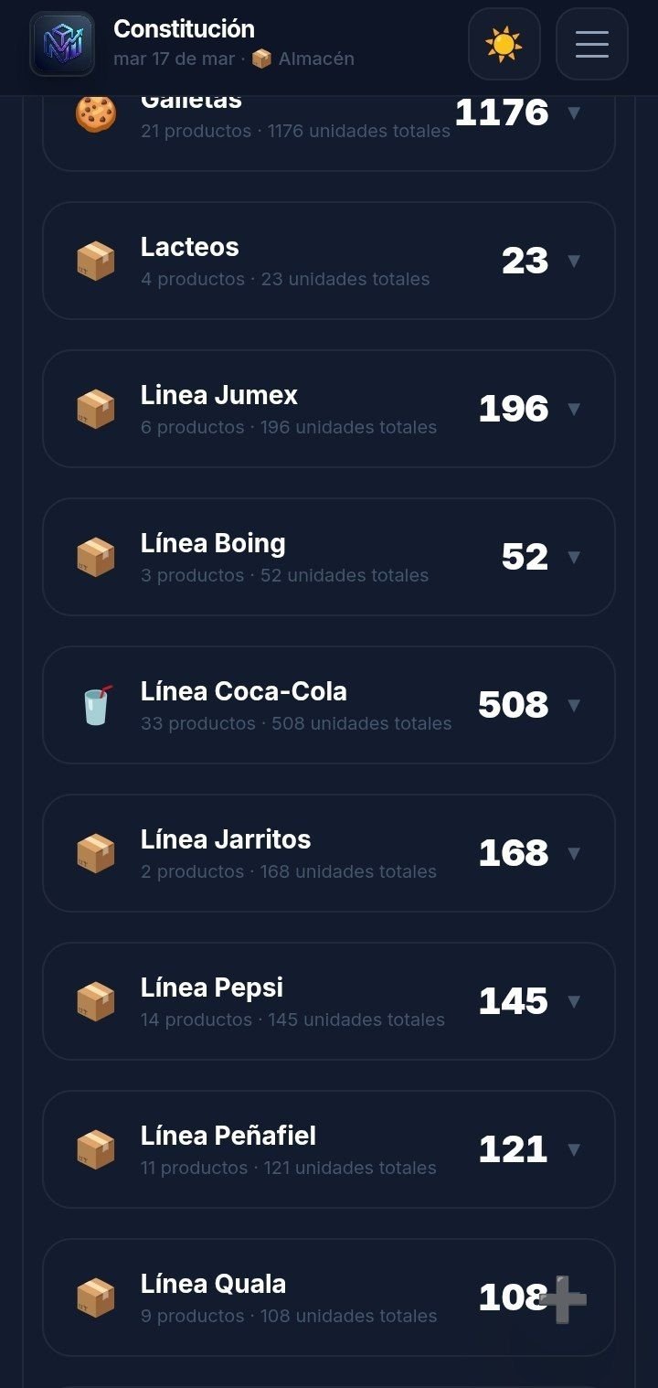Expand the Línea Coca-Cola arrow
The height and width of the screenshot is (1388, 658).
pos(574,705)
